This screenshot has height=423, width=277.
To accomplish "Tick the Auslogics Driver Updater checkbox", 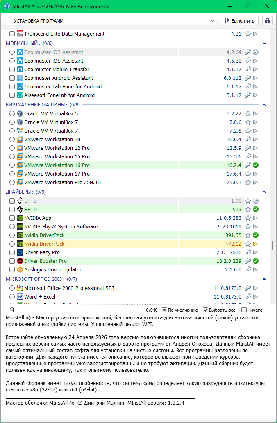I will coord(12,270).
